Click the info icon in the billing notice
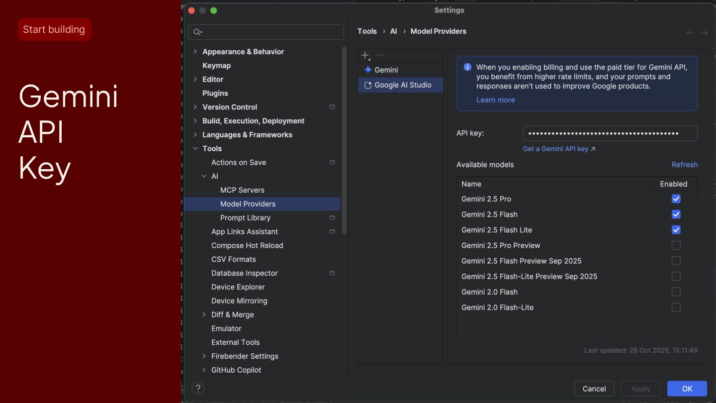This screenshot has width=716, height=403. (467, 67)
